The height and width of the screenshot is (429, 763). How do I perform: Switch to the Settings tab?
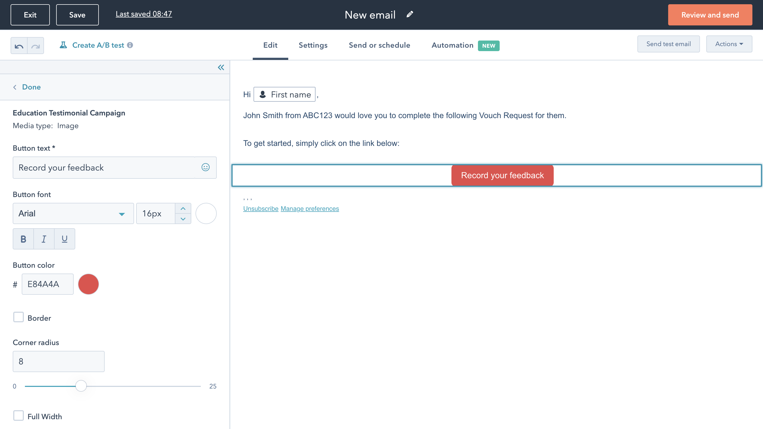point(313,45)
